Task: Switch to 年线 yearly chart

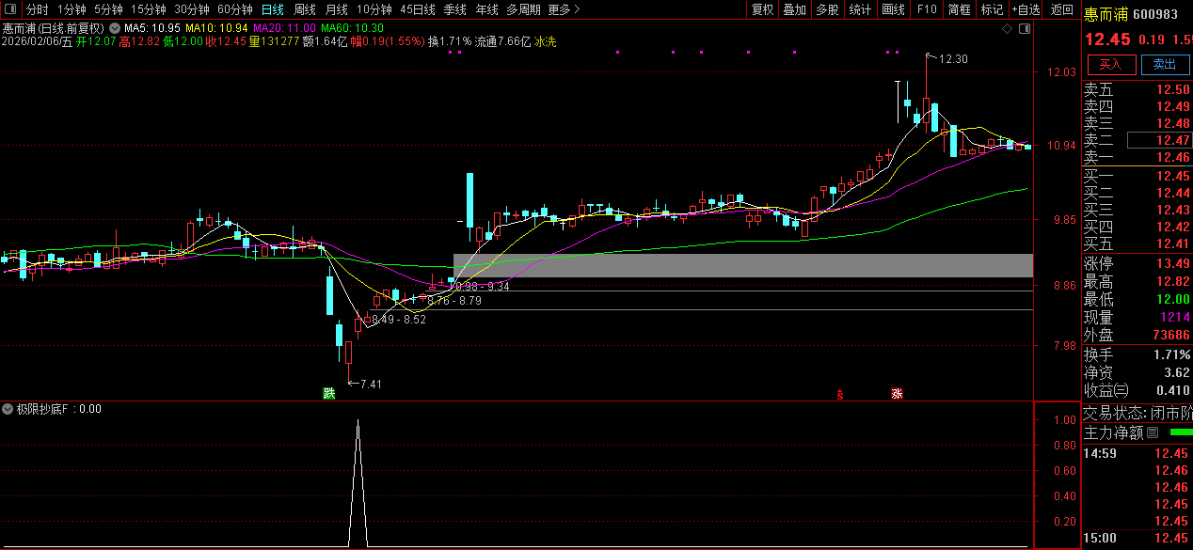Action: click(x=486, y=9)
